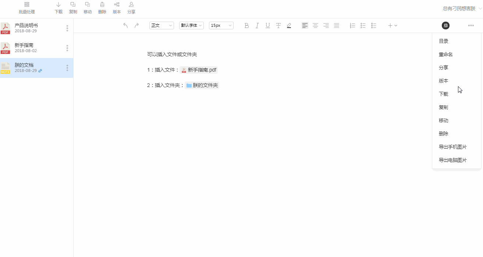Click the 下载 download icon in top toolbar
This screenshot has width=483, height=257.
click(x=58, y=8)
